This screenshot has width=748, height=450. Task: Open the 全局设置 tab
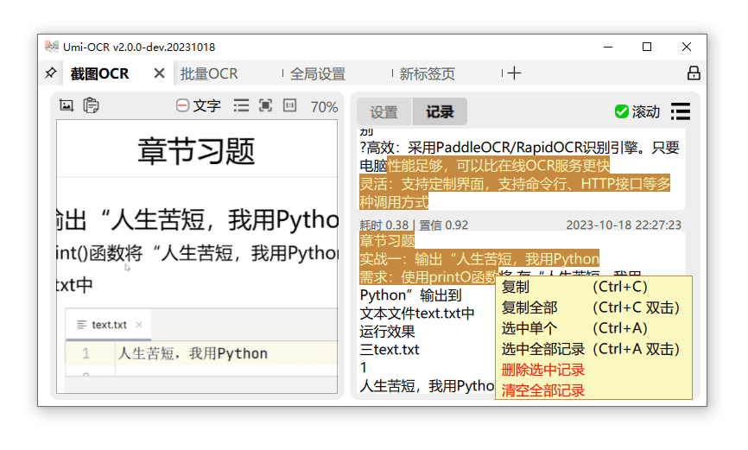point(318,73)
